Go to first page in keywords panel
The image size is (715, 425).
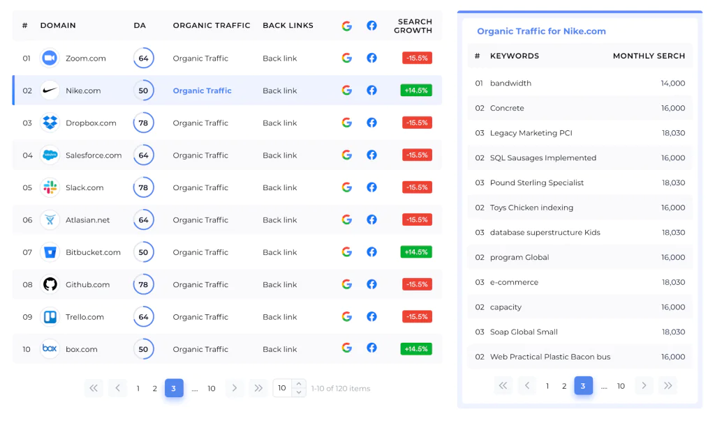(503, 386)
